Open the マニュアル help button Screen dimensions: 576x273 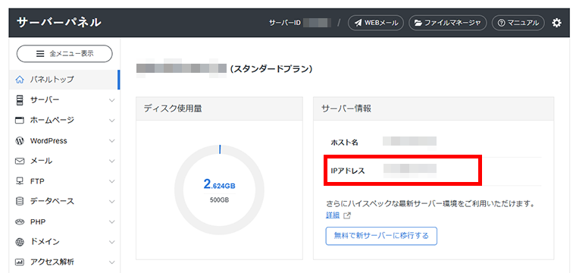pos(518,23)
